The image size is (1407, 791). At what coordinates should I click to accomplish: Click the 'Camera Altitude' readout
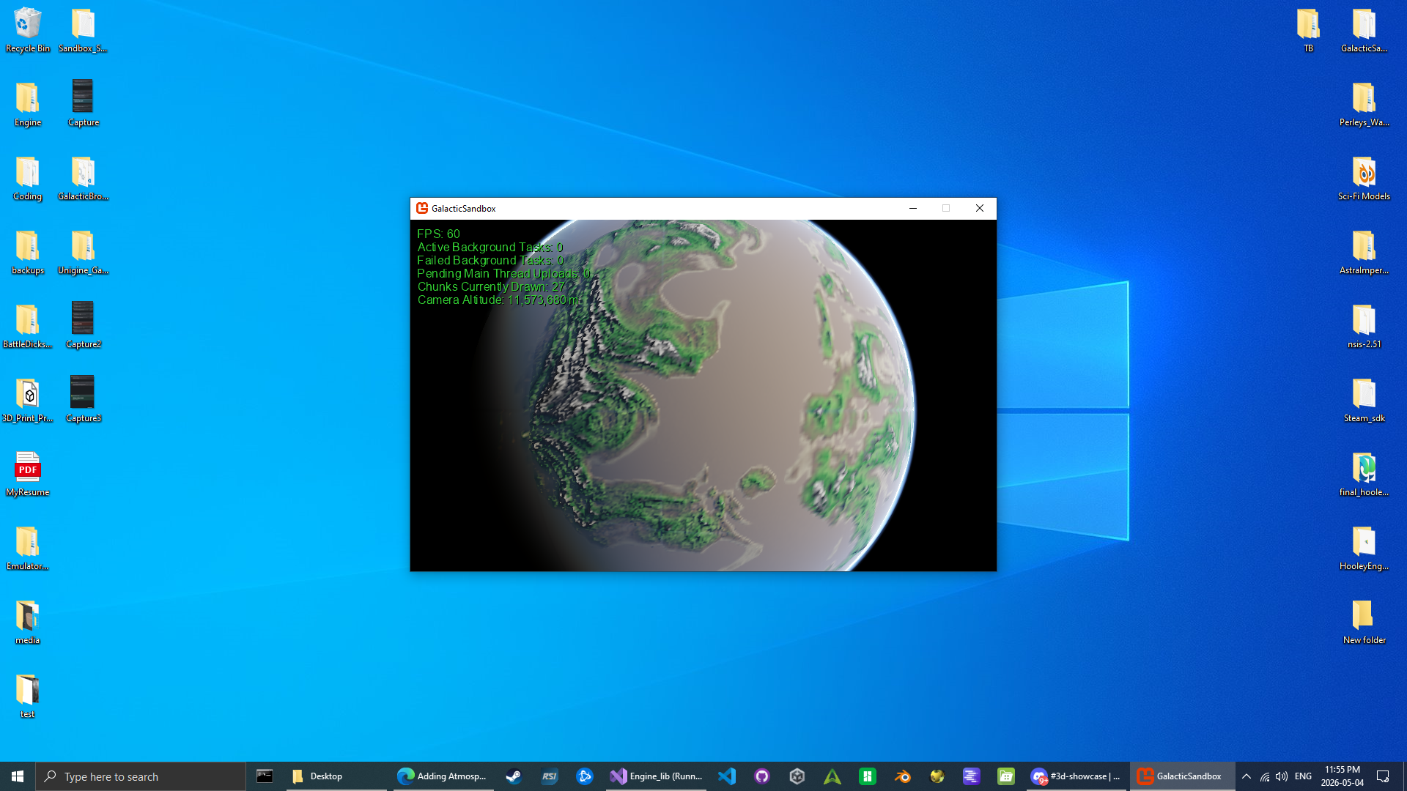[498, 300]
